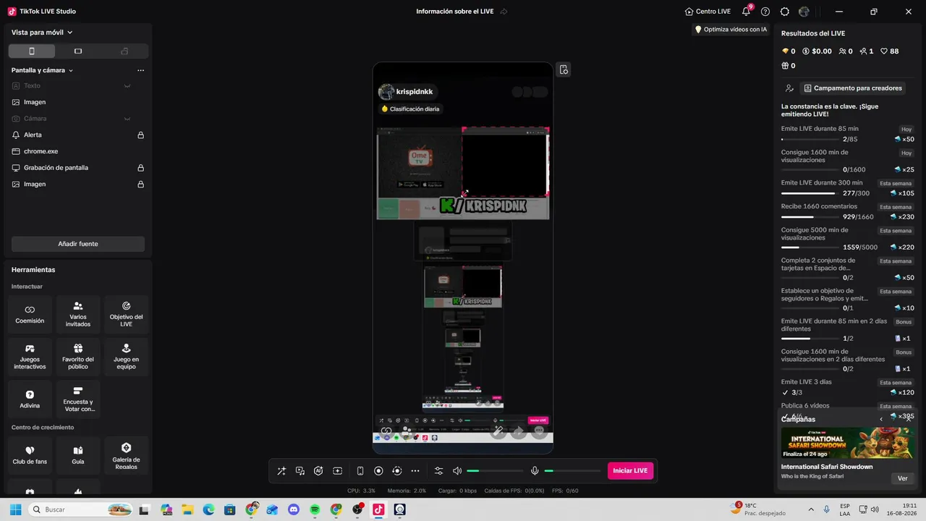
Task: Open the International Safari Showdown banner
Action: pos(847,443)
